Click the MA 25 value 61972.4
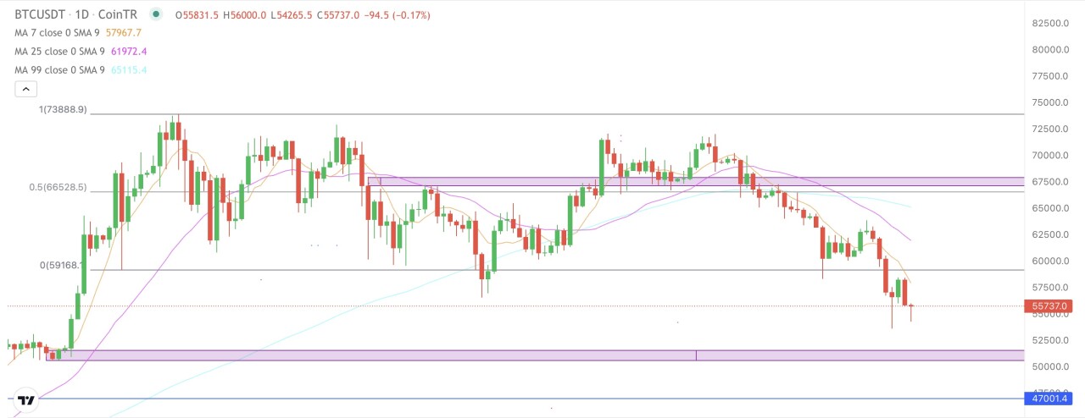Screen dimensions: 1085x418 coord(129,52)
